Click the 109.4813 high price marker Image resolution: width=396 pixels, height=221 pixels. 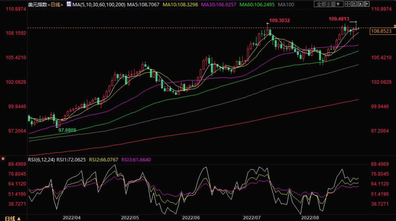coord(339,19)
